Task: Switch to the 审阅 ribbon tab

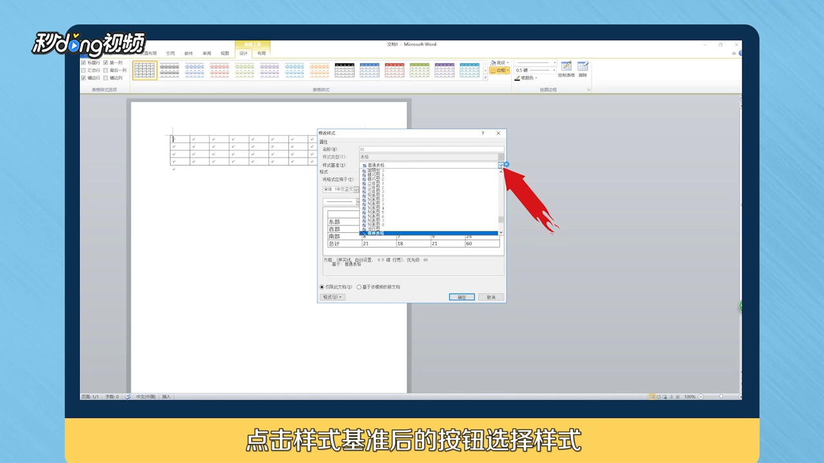Action: click(x=207, y=53)
